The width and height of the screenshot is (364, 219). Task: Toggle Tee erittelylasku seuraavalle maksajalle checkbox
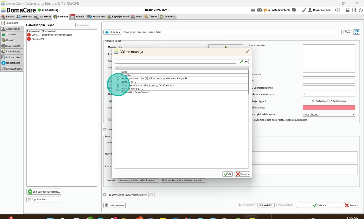[105, 195]
